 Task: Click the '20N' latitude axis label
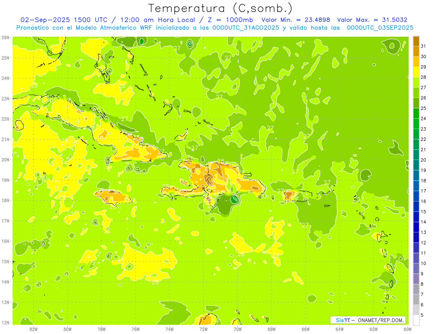click(x=6, y=160)
